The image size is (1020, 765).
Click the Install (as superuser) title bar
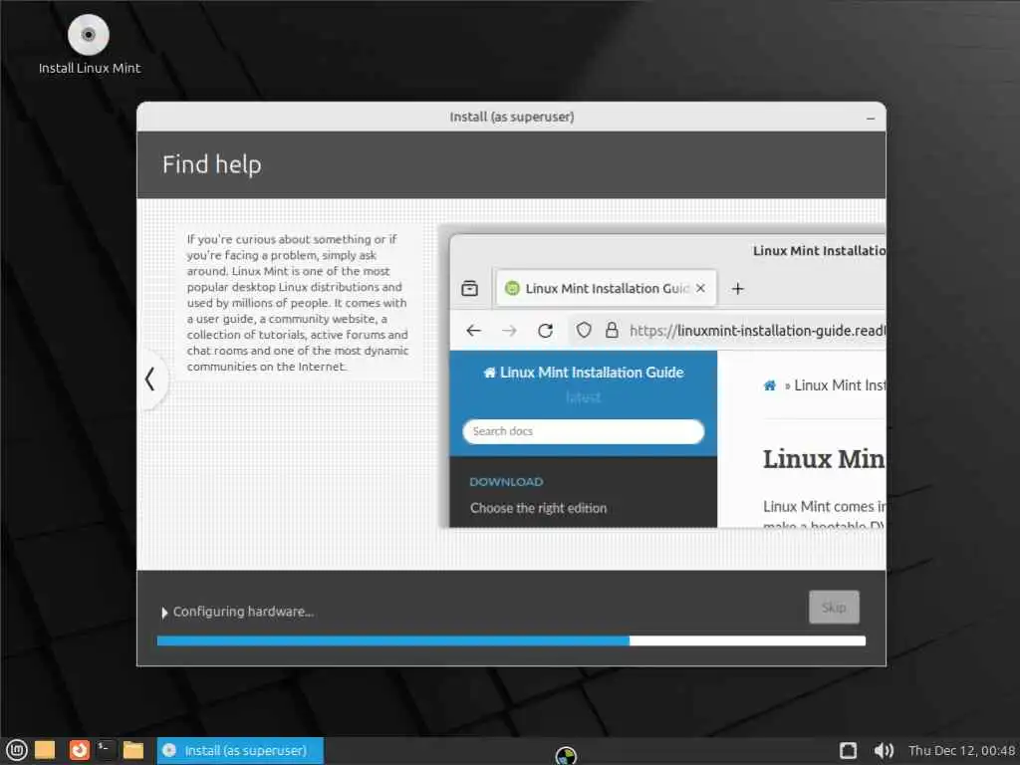511,118
